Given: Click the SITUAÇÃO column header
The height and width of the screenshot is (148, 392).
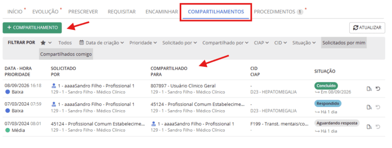Looking at the screenshot, I should click(325, 71).
